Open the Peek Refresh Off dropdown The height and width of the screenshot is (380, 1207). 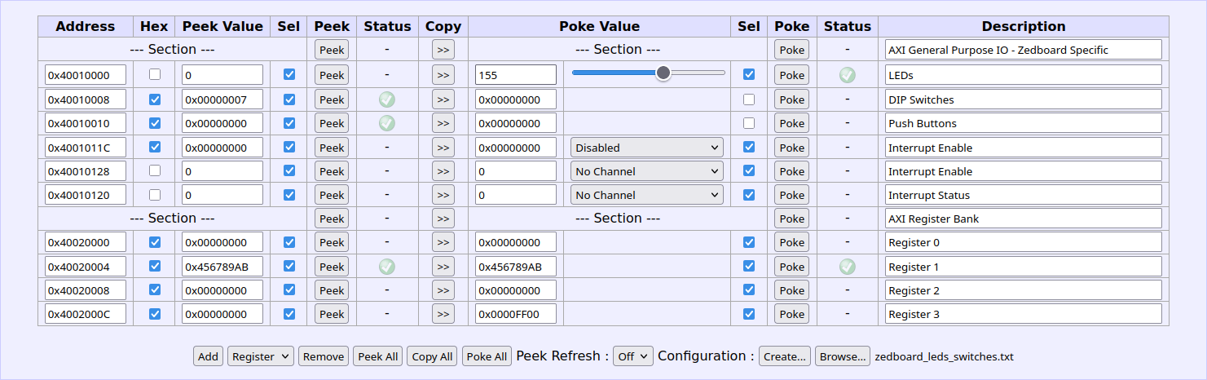click(x=632, y=356)
